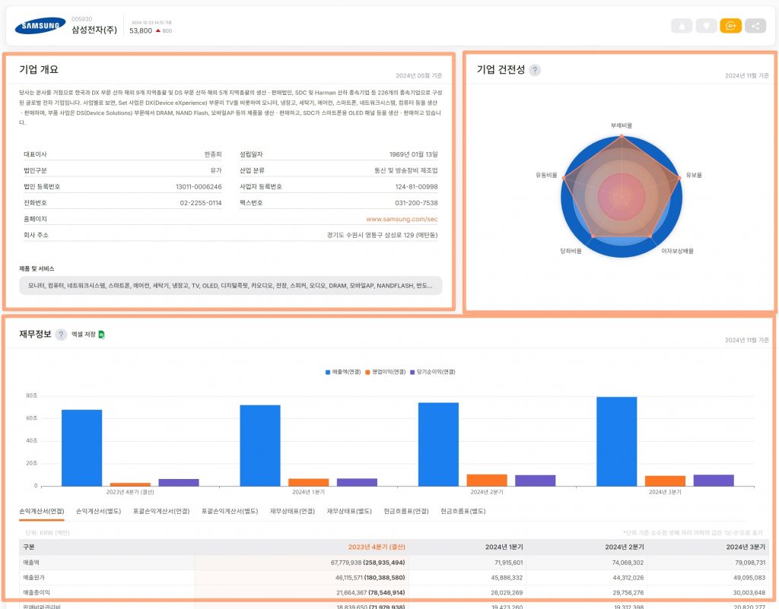
Task: Click the blue revenue bar for 2023년 4분기
Action: point(82,448)
